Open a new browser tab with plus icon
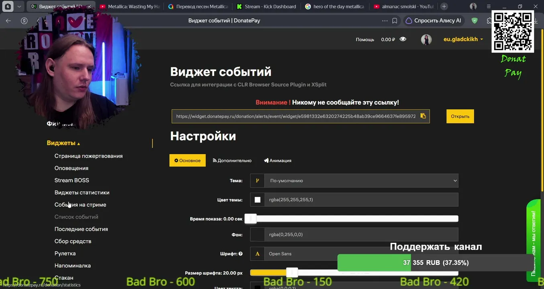This screenshot has height=289, width=544. click(x=444, y=6)
